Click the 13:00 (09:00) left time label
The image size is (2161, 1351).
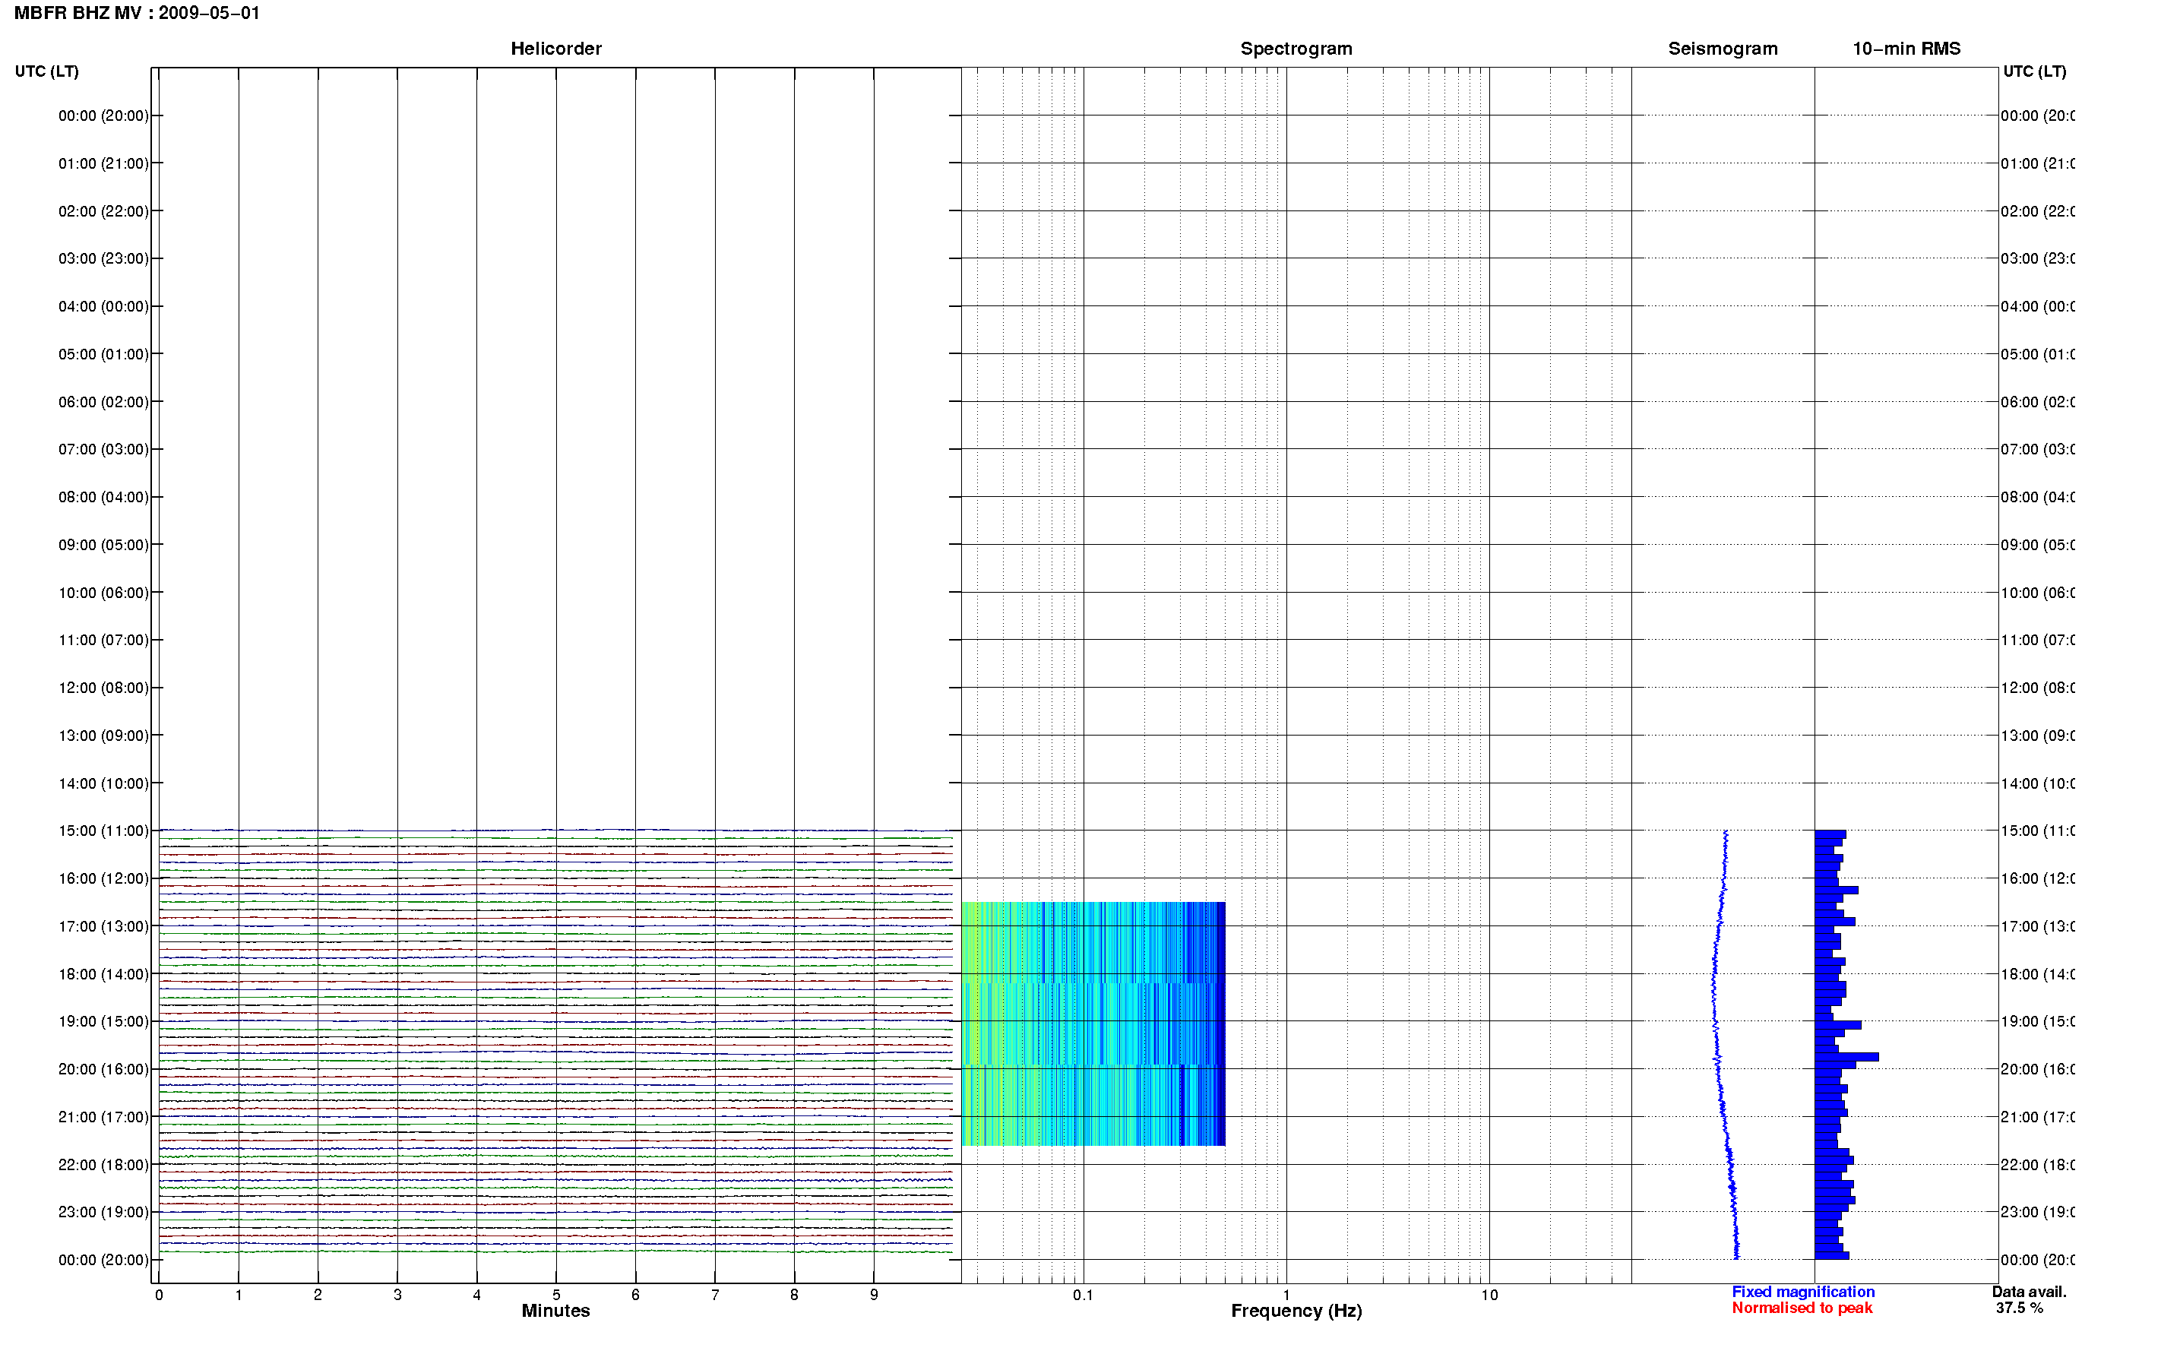[103, 736]
